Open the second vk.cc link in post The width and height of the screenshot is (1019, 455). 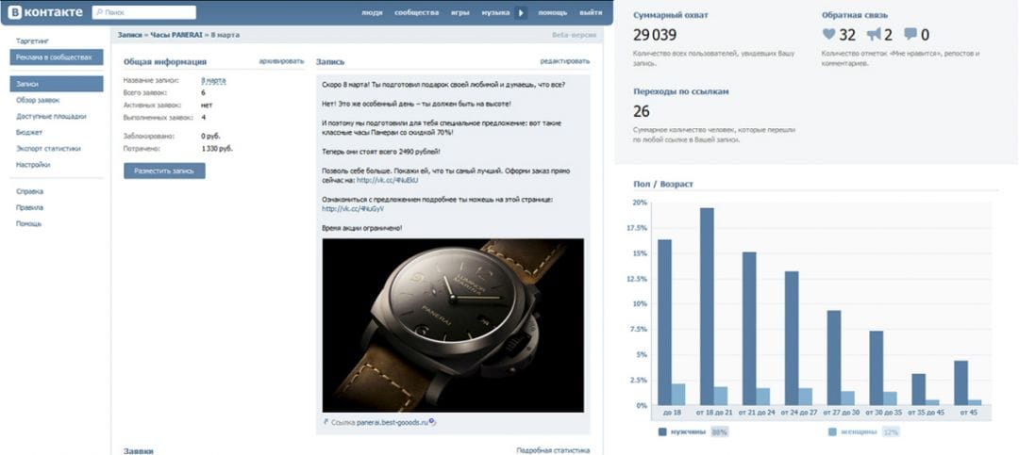(353, 209)
